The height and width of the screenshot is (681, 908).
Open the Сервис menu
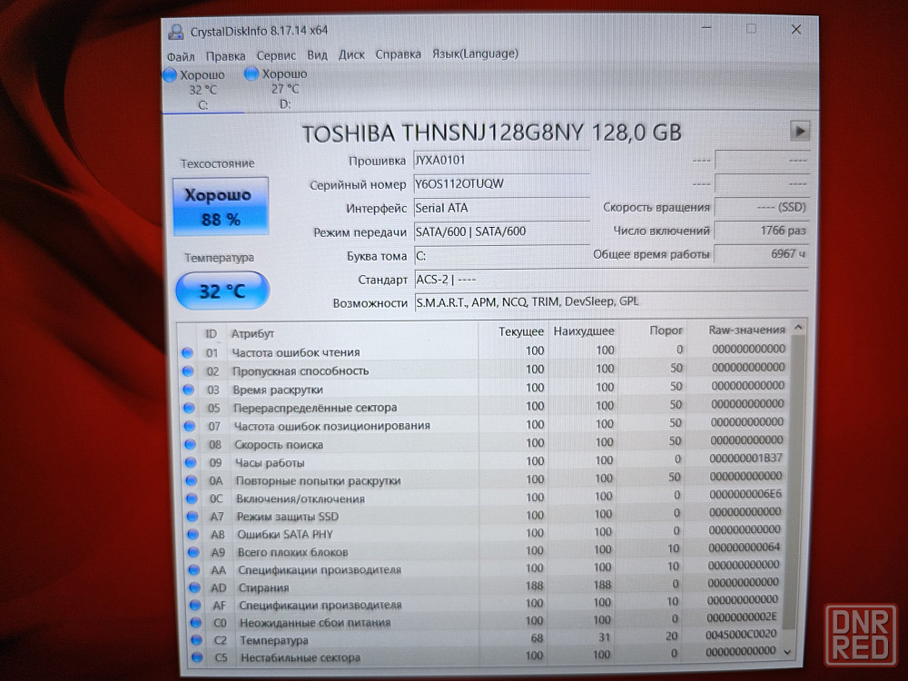[276, 55]
